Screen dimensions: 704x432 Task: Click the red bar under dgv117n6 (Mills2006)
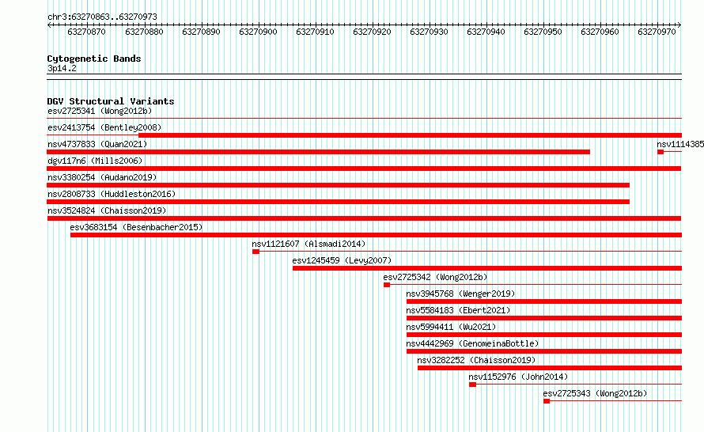point(364,169)
